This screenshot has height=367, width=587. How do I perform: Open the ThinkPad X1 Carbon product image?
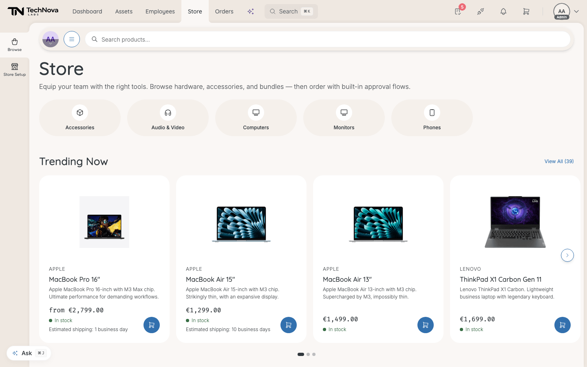[x=515, y=222]
